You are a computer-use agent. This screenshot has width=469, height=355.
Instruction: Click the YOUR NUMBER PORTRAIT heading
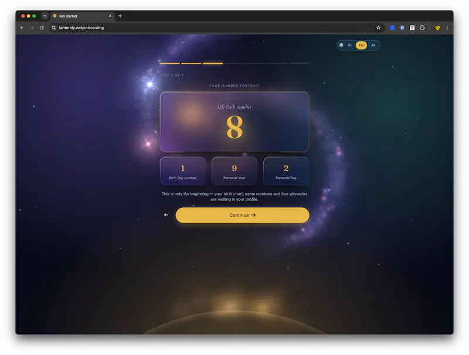(234, 86)
